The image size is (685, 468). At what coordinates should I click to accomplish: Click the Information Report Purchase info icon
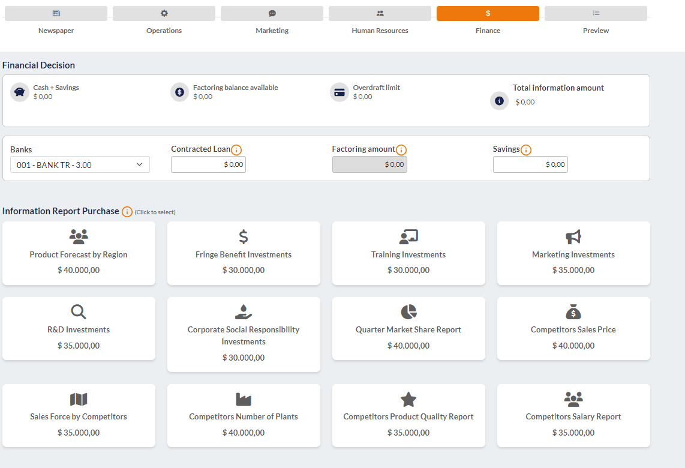click(127, 212)
